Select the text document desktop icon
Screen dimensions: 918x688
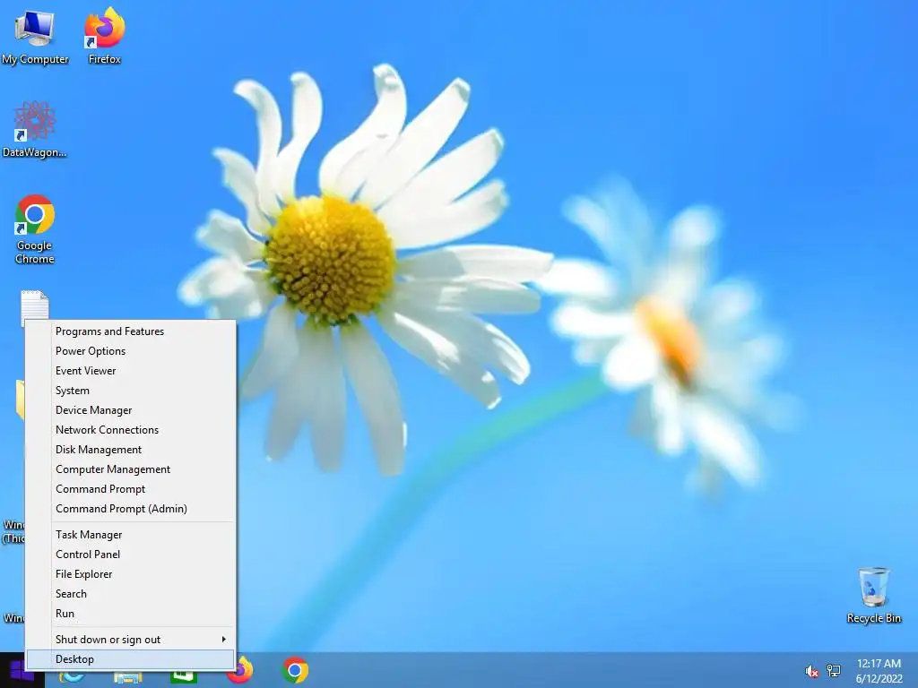(35, 305)
